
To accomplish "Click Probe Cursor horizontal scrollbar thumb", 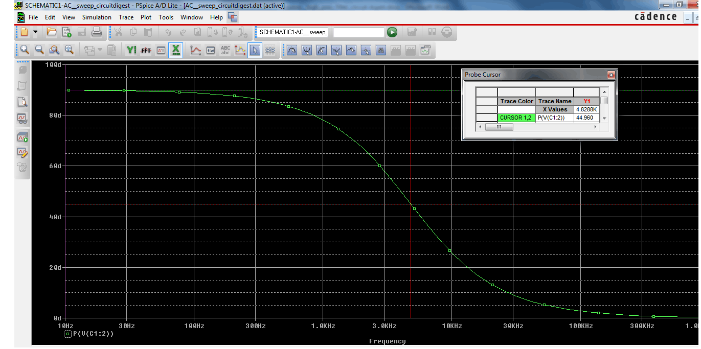I will (x=499, y=127).
